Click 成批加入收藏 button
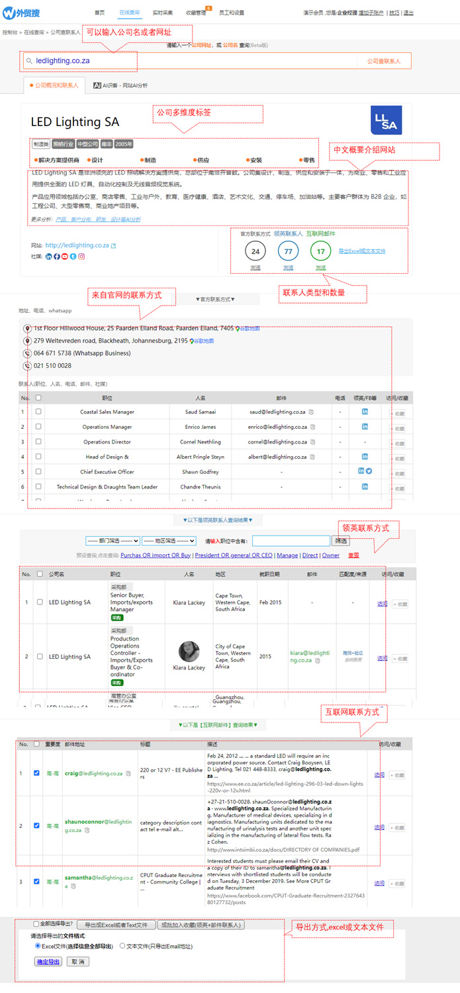The image size is (460, 993). pos(201,925)
